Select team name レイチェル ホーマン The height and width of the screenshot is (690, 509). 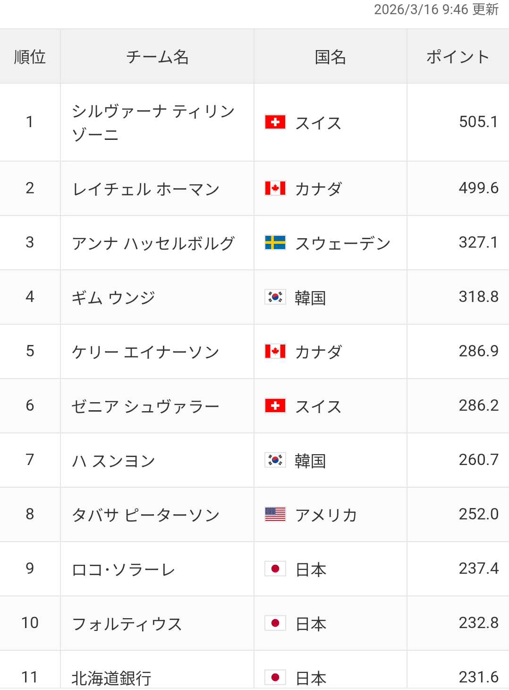(x=146, y=189)
